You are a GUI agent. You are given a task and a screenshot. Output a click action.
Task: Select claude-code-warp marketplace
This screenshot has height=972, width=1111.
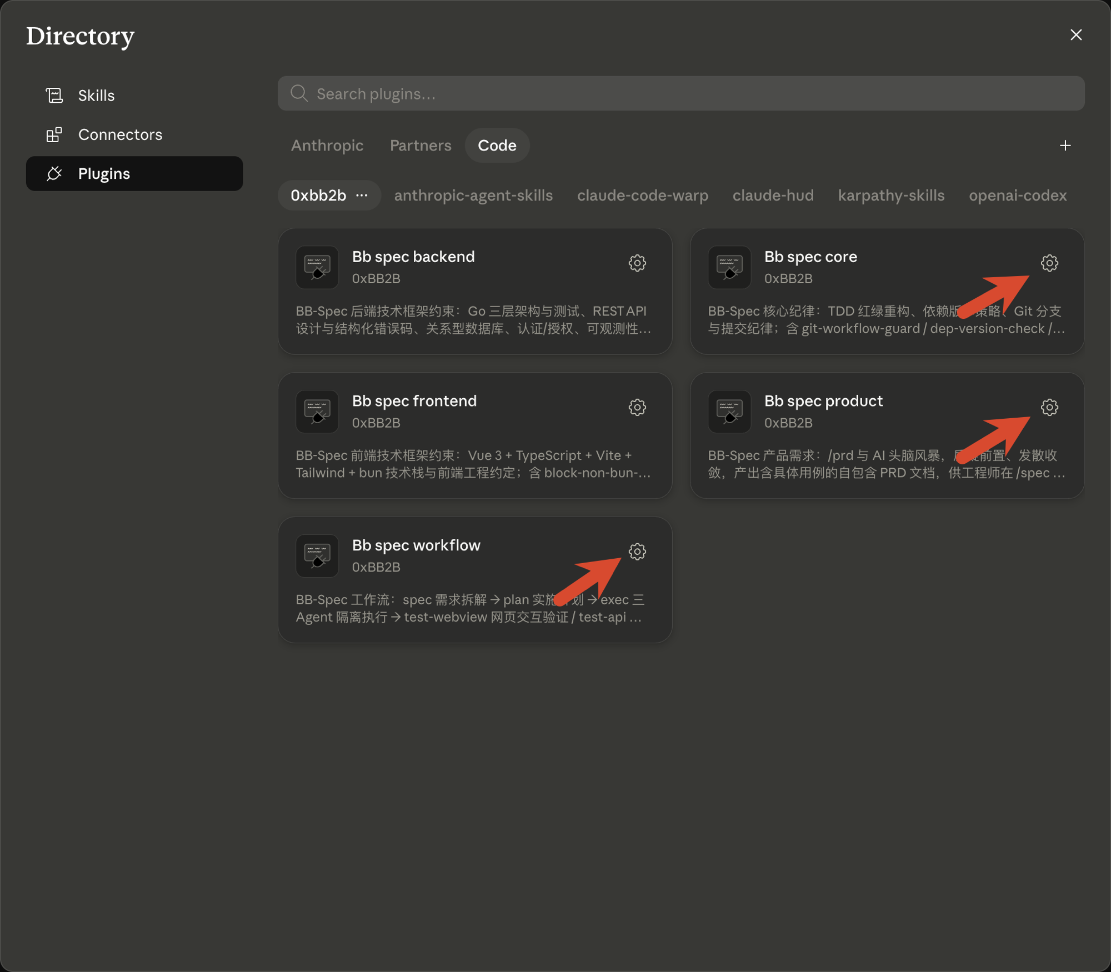point(643,196)
